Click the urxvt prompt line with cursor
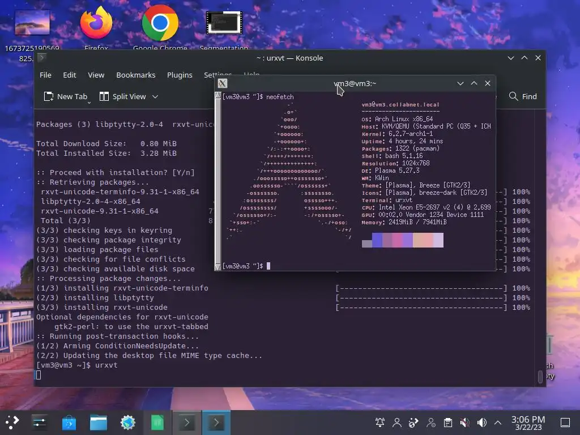The height and width of the screenshot is (435, 580). point(246,266)
